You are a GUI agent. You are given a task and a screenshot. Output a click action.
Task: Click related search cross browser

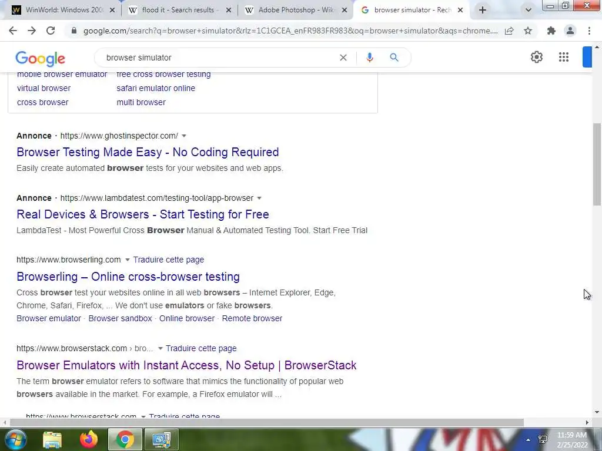(x=42, y=102)
